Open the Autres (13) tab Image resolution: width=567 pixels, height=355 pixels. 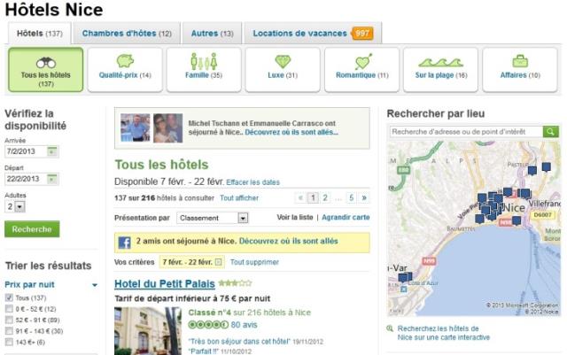click(212, 34)
